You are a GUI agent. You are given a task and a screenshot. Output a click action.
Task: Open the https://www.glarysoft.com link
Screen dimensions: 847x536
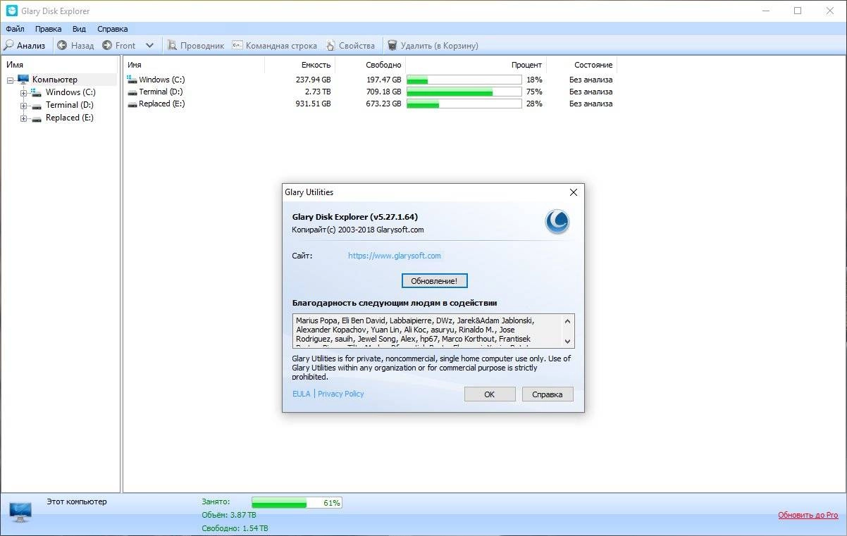coord(394,256)
